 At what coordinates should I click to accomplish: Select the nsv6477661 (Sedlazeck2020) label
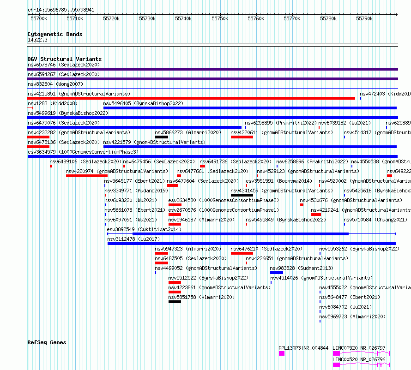[212, 171]
